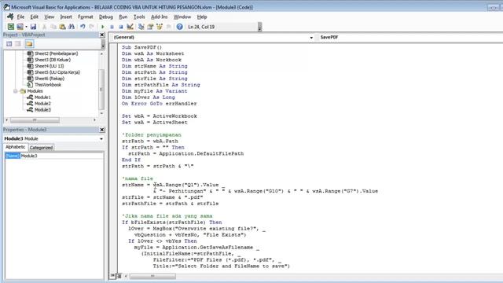This screenshot has height=283, width=503.
Task: Click the Insert UserForm toolbar icon
Action: pyautogui.click(x=20, y=27)
